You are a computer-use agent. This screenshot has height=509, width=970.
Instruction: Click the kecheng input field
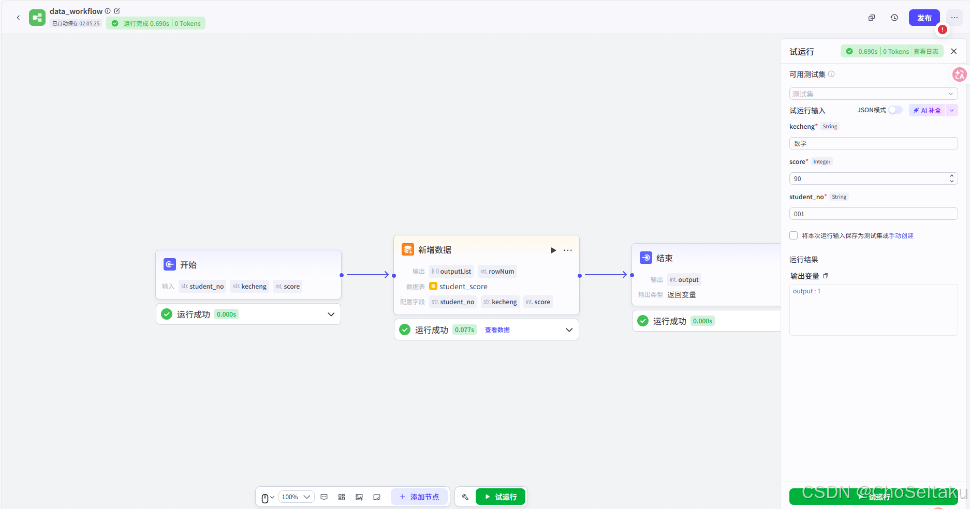coord(873,143)
